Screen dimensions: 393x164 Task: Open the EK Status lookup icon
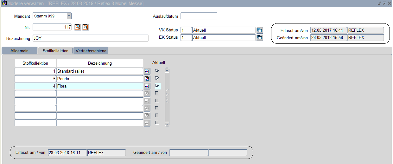260,38
